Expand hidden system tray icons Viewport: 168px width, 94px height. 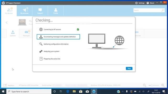point(123,91)
